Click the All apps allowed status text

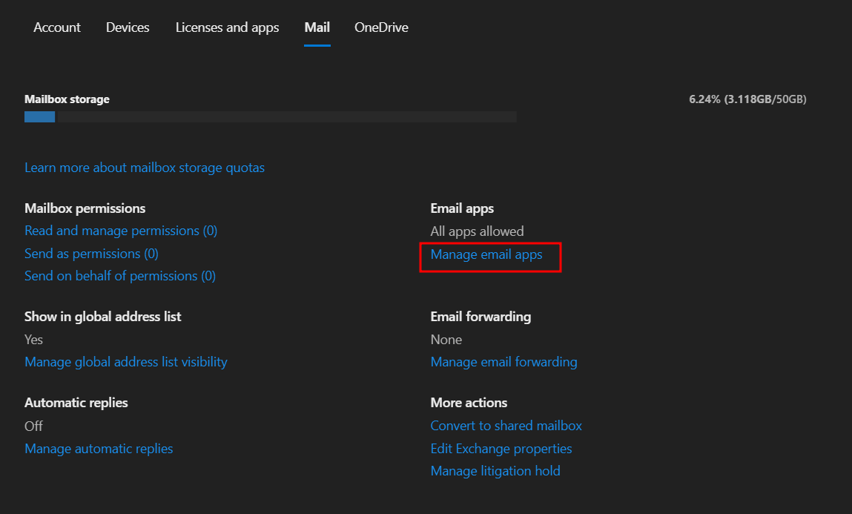coord(477,231)
